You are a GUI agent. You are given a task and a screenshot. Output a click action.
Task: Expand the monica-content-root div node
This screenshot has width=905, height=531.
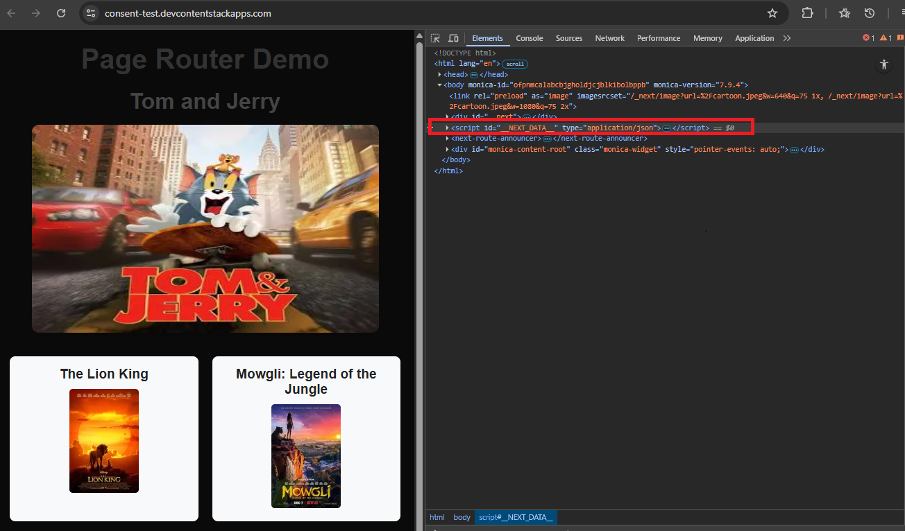click(447, 149)
